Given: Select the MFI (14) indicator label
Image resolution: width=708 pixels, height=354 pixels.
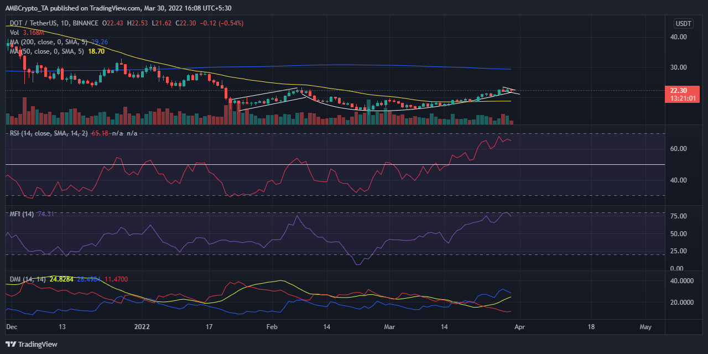Looking at the screenshot, I should click(x=20, y=214).
